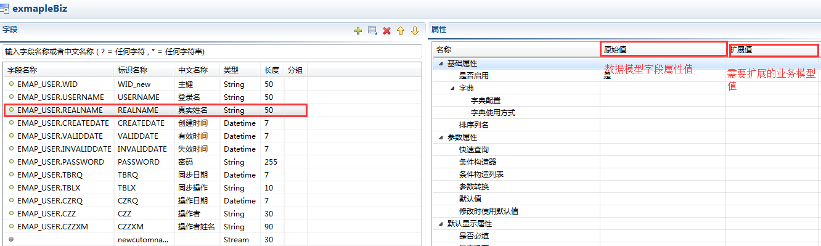Click green dot icon of EMAP_USER.WID row
Image resolution: width=821 pixels, height=246 pixels.
pyautogui.click(x=11, y=83)
